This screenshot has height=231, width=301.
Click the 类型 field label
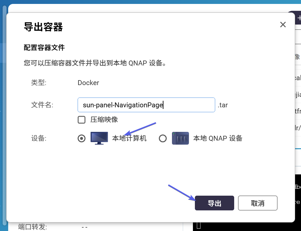coord(39,83)
